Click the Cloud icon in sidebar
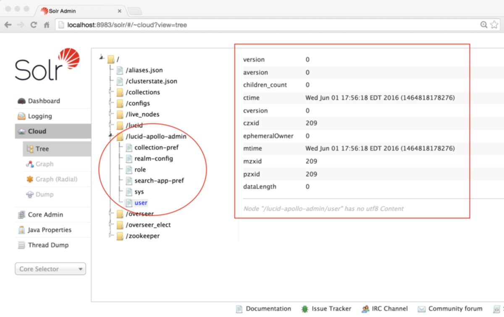The image size is (504, 317). coord(21,131)
